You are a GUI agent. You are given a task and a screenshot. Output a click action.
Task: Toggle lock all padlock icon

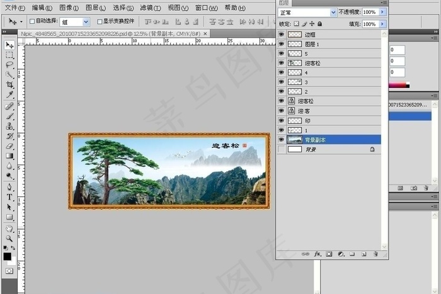(x=320, y=24)
